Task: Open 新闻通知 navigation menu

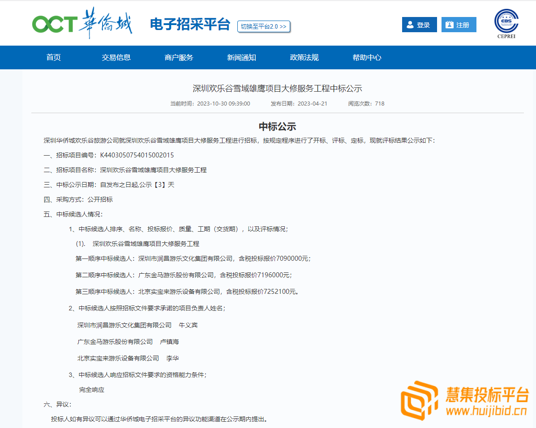Action: point(242,57)
